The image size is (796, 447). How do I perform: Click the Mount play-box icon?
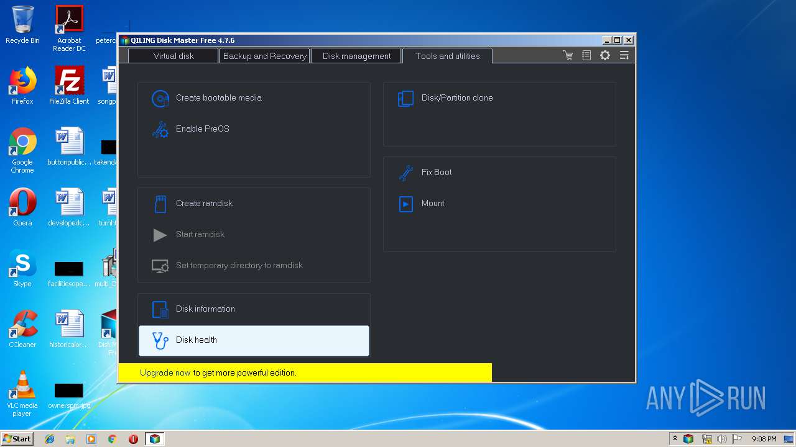click(405, 204)
